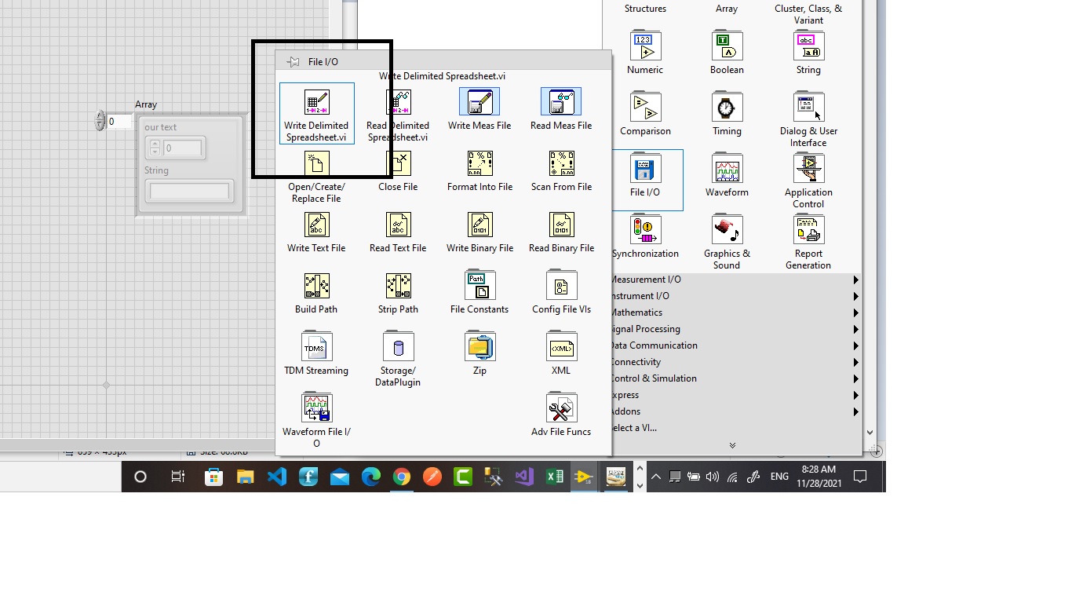Pick the Build Path function icon
1072x603 pixels.
pyautogui.click(x=316, y=287)
